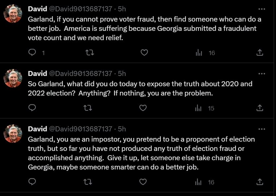Reply to the 2020 and 2022 election tweet

click(32, 108)
